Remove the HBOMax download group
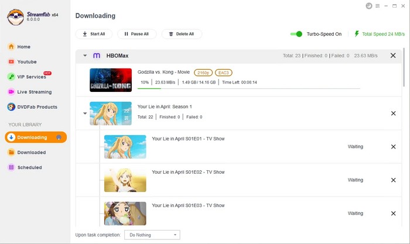The image size is (410, 244). (x=393, y=56)
